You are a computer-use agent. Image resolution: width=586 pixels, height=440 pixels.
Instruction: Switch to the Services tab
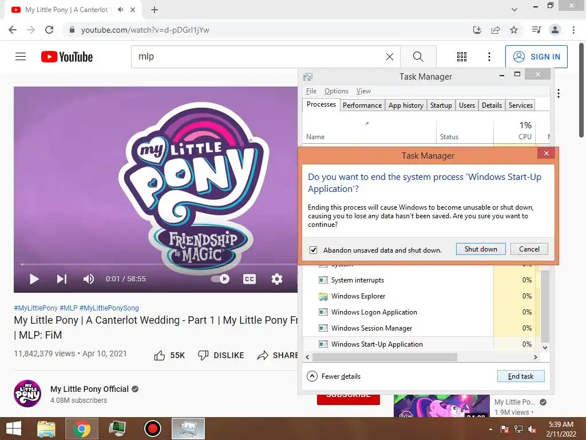point(520,105)
